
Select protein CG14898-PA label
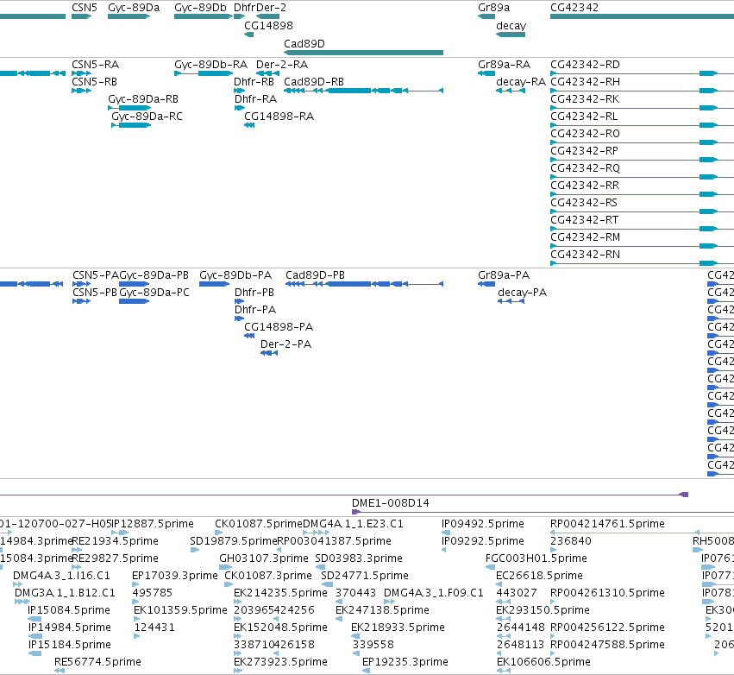(x=279, y=327)
